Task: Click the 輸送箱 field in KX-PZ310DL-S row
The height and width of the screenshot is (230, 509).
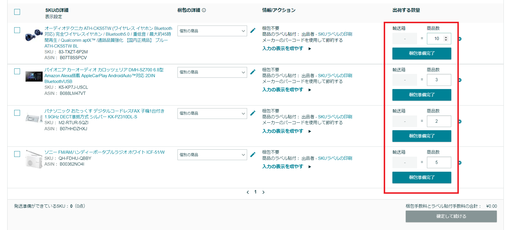Action: 405,121
